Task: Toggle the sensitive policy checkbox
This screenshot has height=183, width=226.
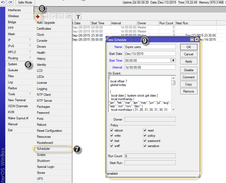Action: (145, 146)
